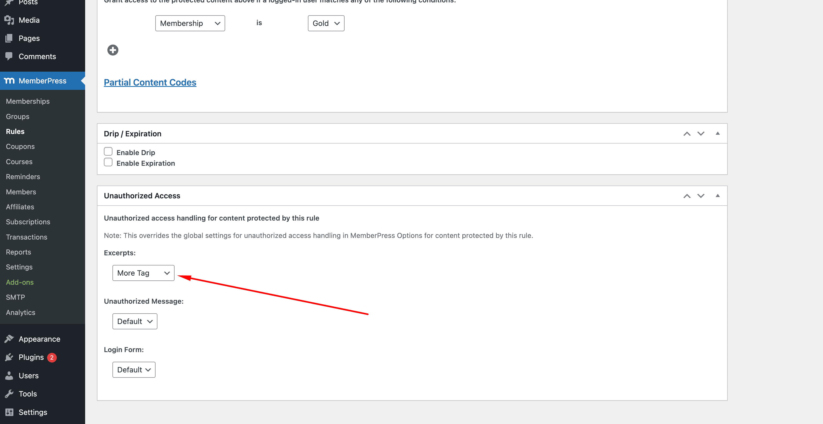Go to Media in sidebar
The height and width of the screenshot is (424, 823).
(29, 20)
